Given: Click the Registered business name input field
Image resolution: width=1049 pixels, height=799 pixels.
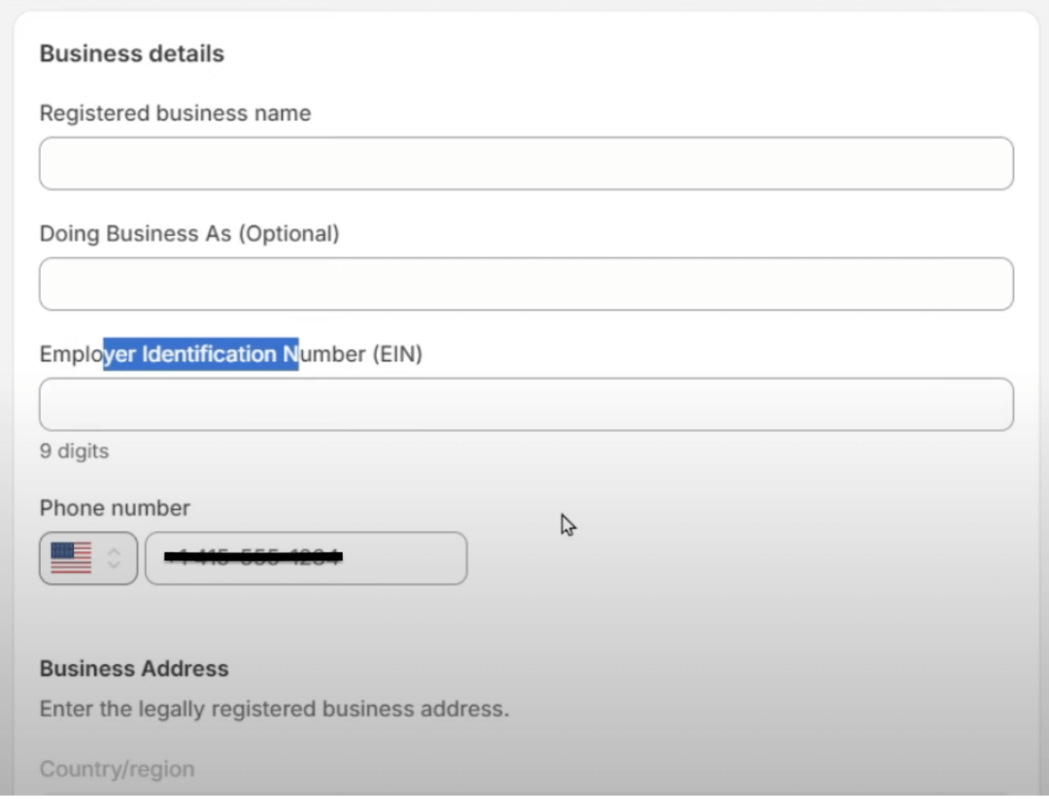Looking at the screenshot, I should pyautogui.click(x=525, y=164).
